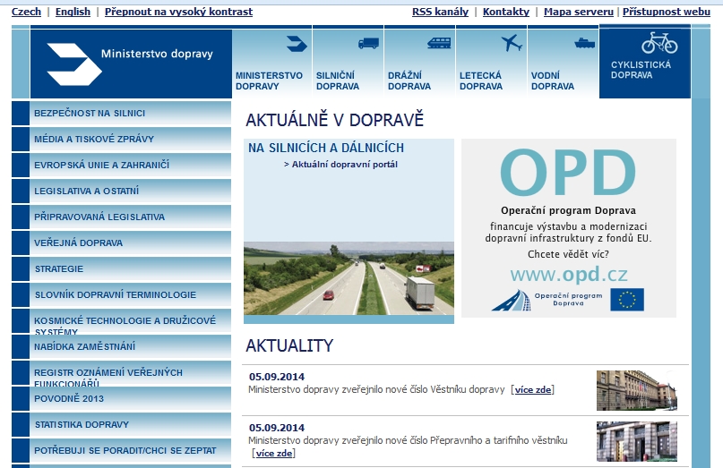Open Povodně 2013 menu item

[122, 399]
